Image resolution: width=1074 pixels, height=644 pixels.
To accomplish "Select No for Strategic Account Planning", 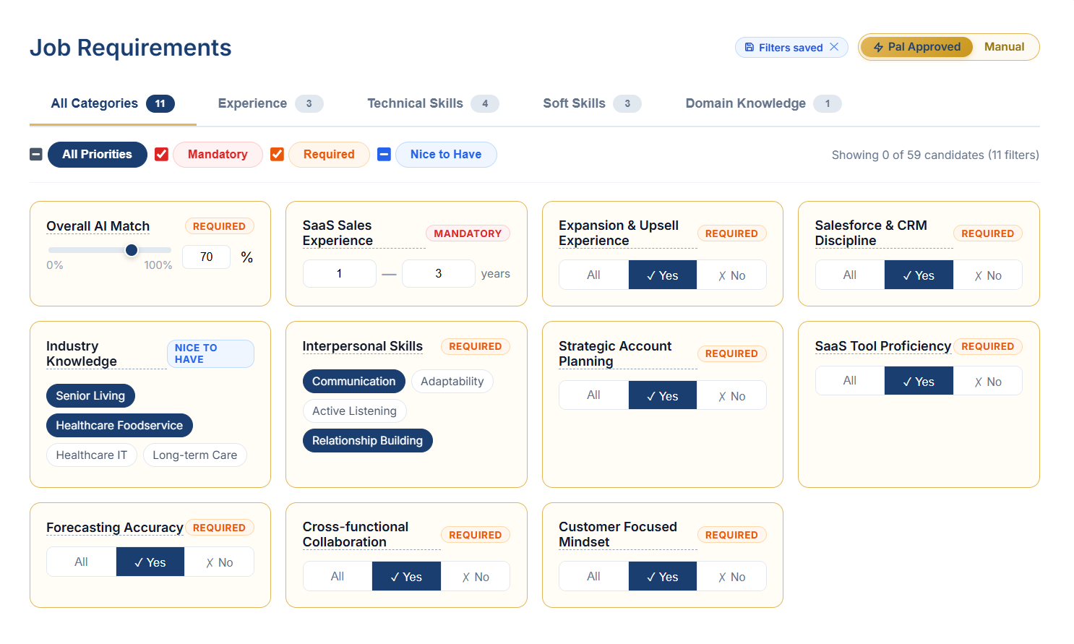I will (x=731, y=395).
